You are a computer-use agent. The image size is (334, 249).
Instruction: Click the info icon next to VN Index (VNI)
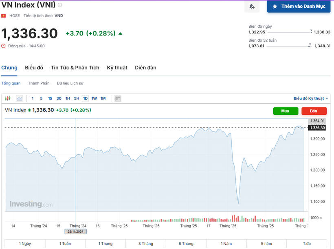tap(60, 4)
